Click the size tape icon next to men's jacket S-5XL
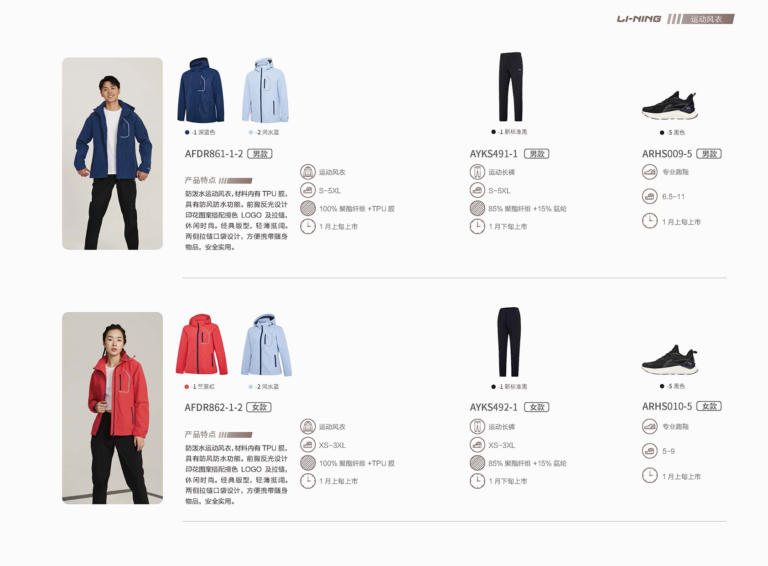Image resolution: width=768 pixels, height=566 pixels. pos(308,190)
